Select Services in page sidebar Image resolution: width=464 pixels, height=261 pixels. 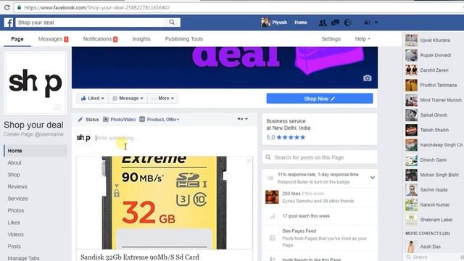[x=17, y=199]
